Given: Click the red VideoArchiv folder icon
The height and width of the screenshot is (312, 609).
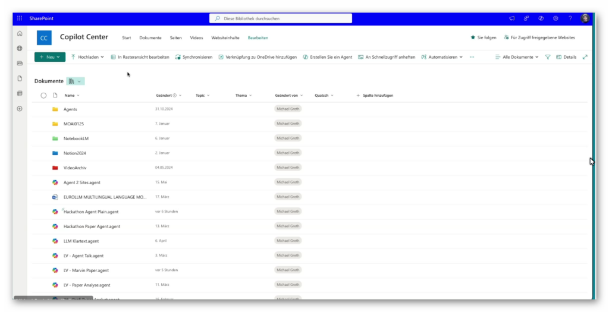Looking at the screenshot, I should coord(55,168).
